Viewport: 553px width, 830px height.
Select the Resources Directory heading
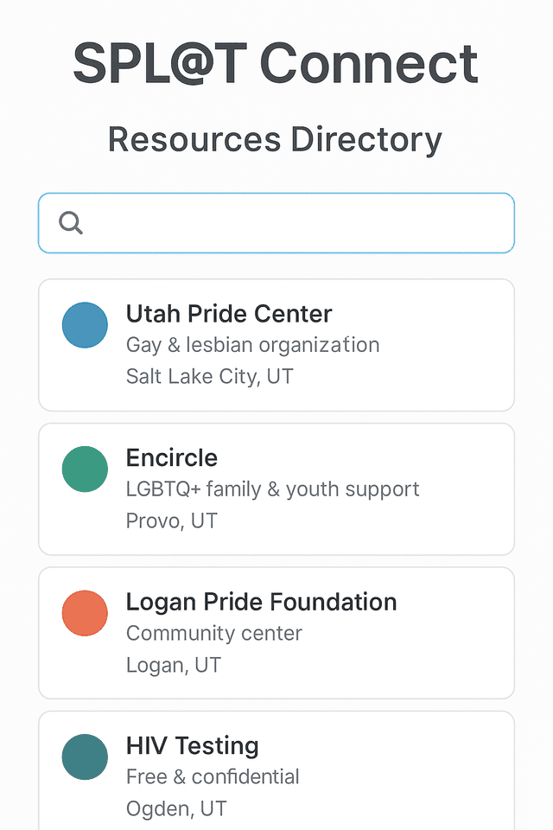pyautogui.click(x=275, y=138)
